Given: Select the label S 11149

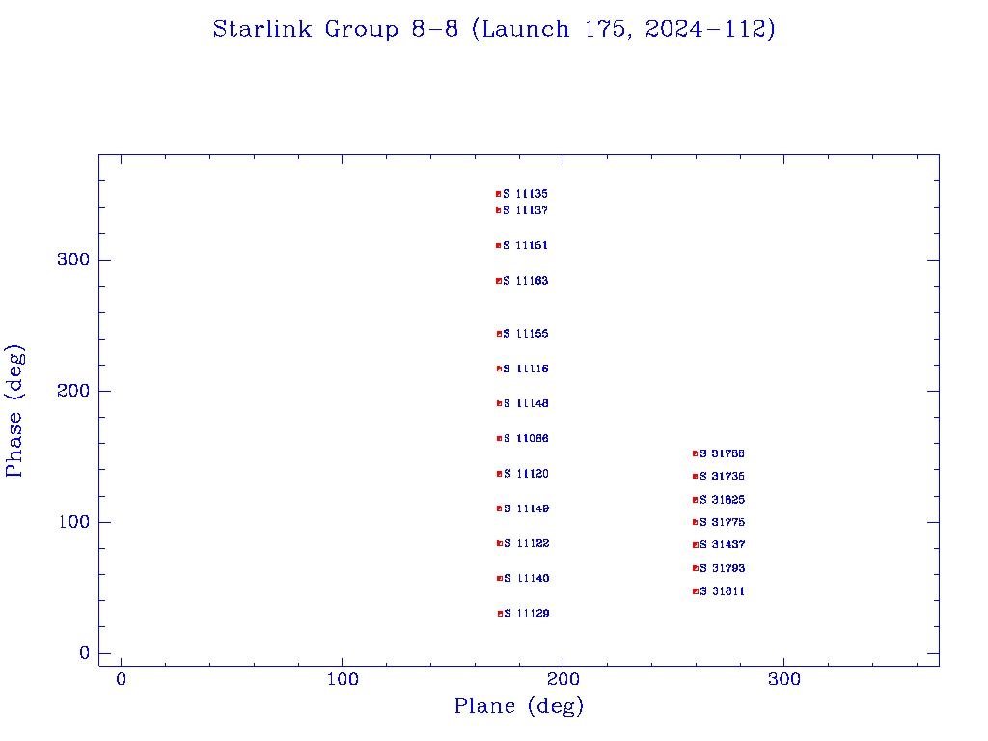Looking at the screenshot, I should point(526,508).
